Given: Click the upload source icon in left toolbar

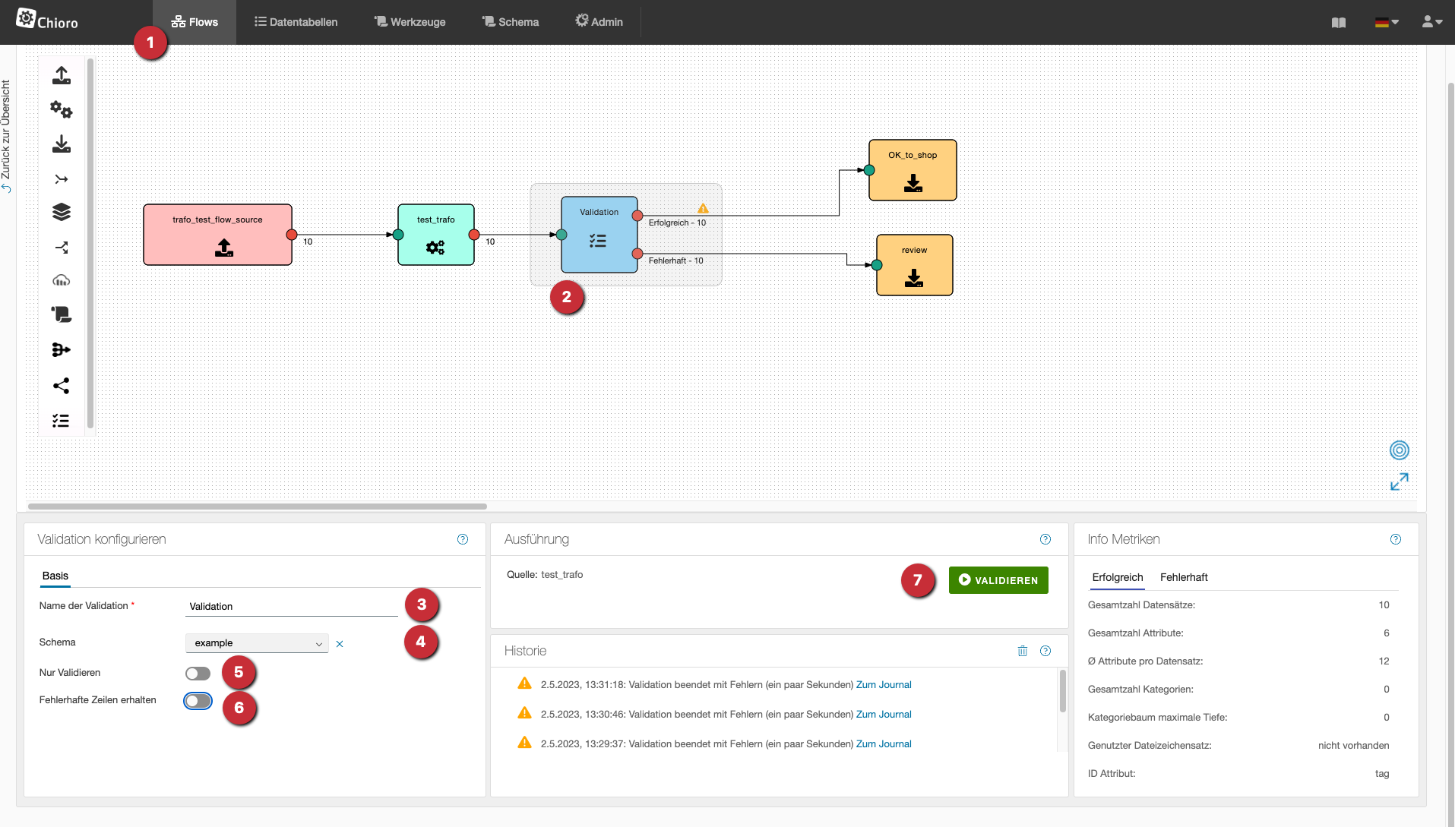Looking at the screenshot, I should point(62,75).
